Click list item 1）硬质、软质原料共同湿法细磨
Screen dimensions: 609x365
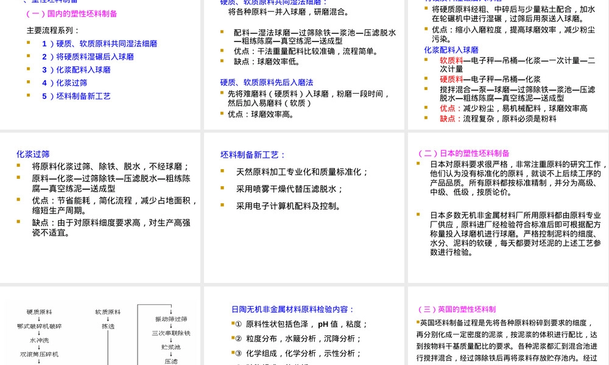tap(99, 44)
